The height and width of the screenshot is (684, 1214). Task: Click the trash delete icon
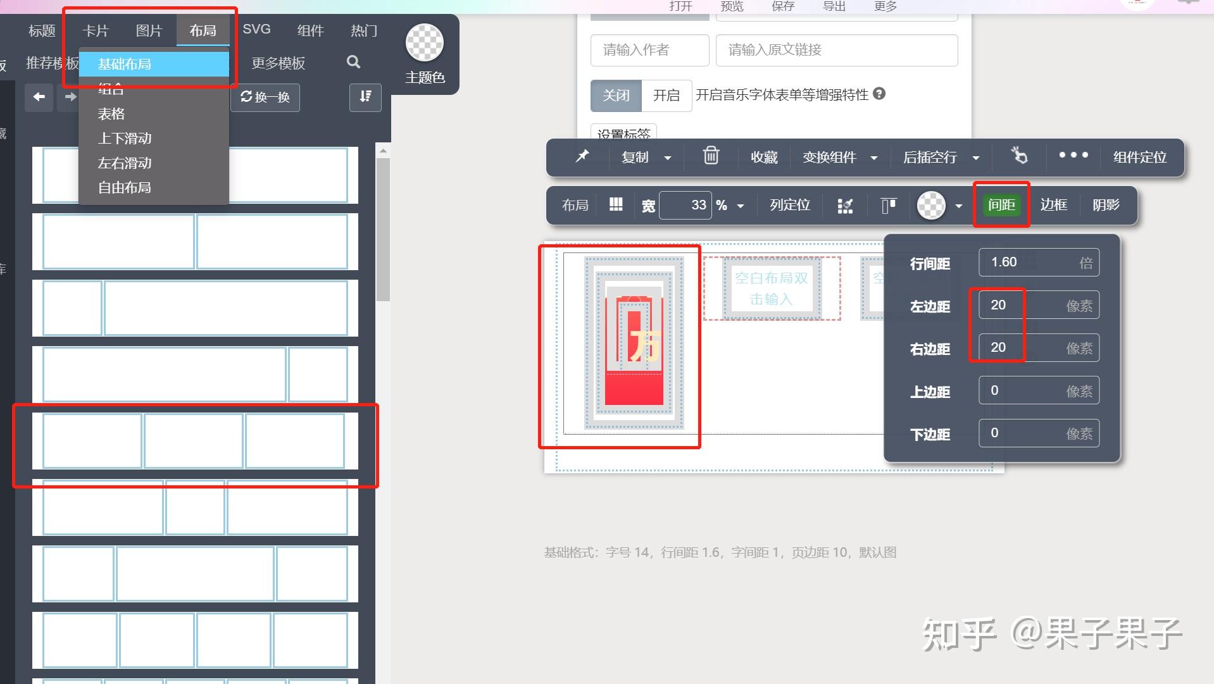(x=711, y=156)
